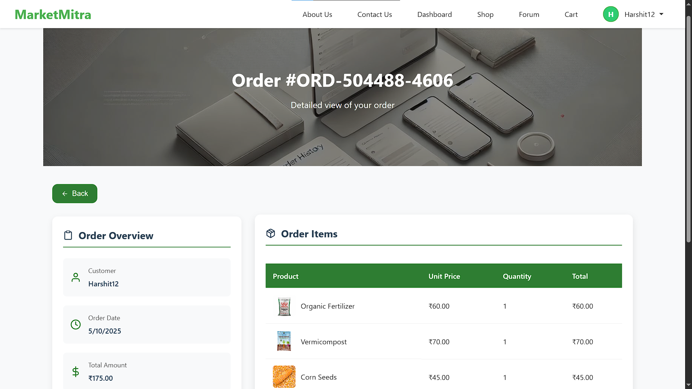Click the Order #ORD-504488-4606 heading
Screen dimensions: 692x389
tap(342, 80)
